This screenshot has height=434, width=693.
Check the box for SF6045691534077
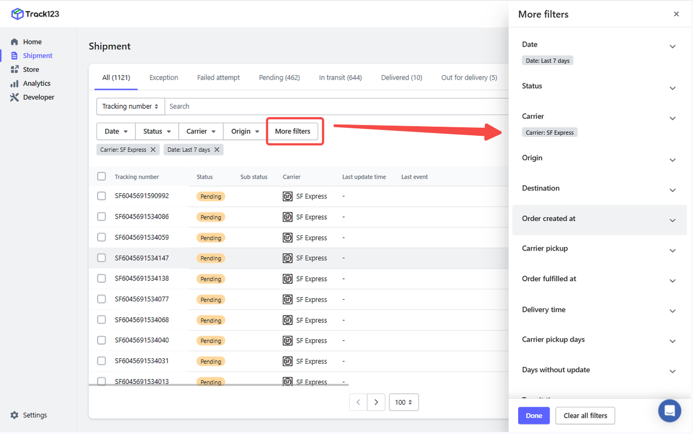(101, 299)
